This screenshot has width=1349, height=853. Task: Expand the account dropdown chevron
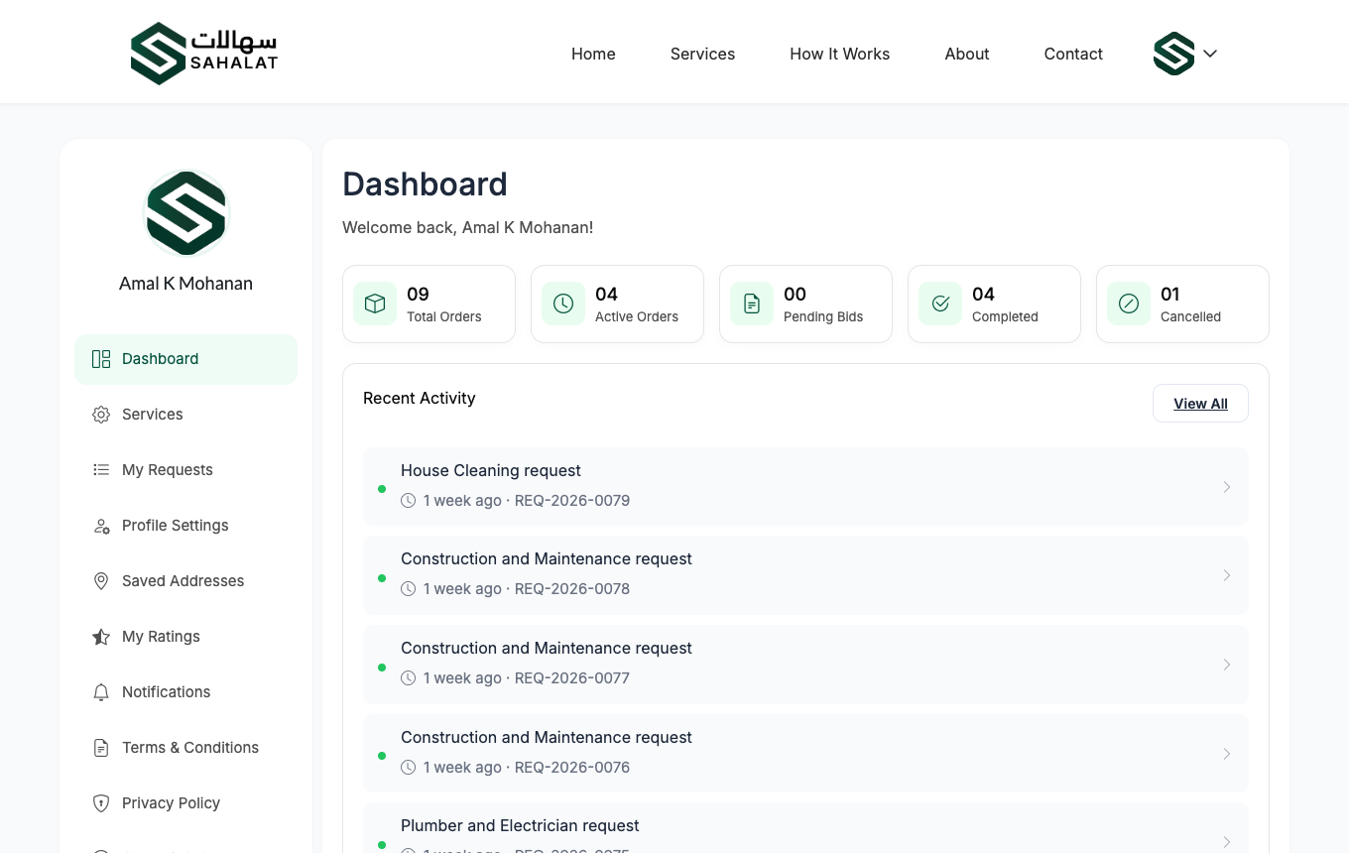coord(1210,54)
